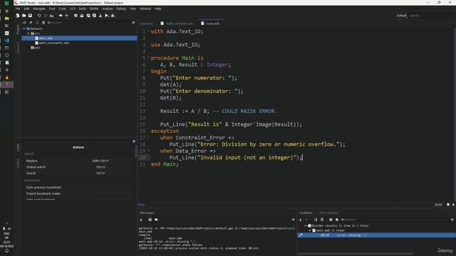
Task: Fold the Data_Error handler at line 19
Action: 148,151
